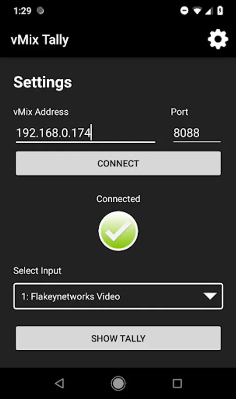Open settings via the gear icon
236x399 pixels.
coord(218,39)
